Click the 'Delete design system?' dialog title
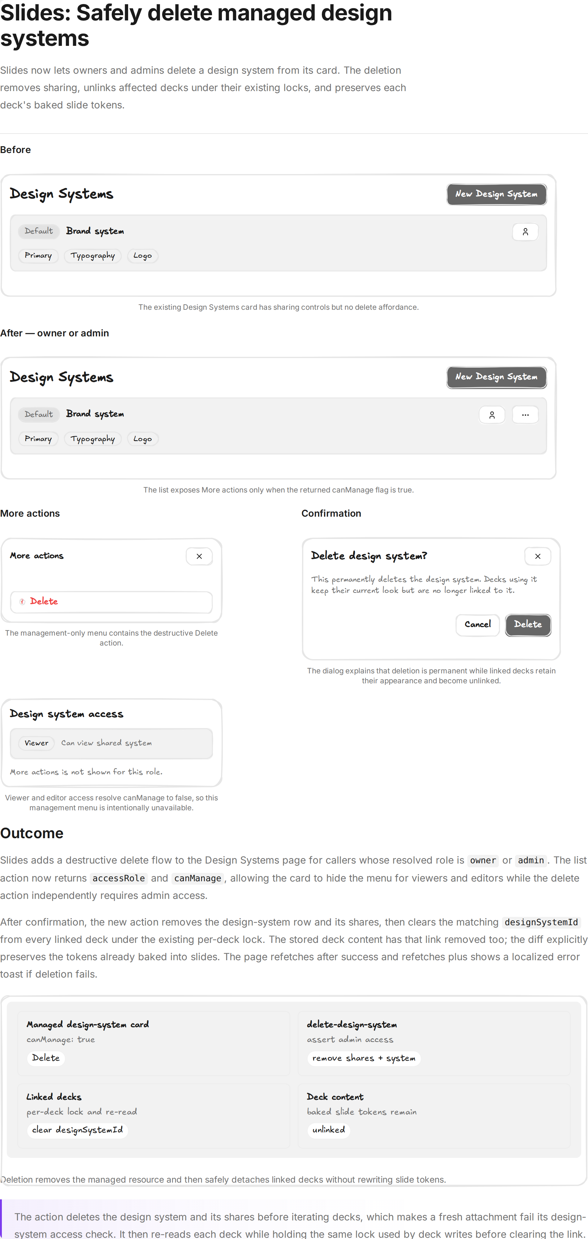 point(369,556)
